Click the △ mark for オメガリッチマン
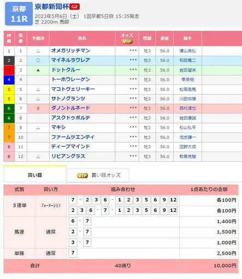This screenshot has height=279, width=242. point(38,51)
